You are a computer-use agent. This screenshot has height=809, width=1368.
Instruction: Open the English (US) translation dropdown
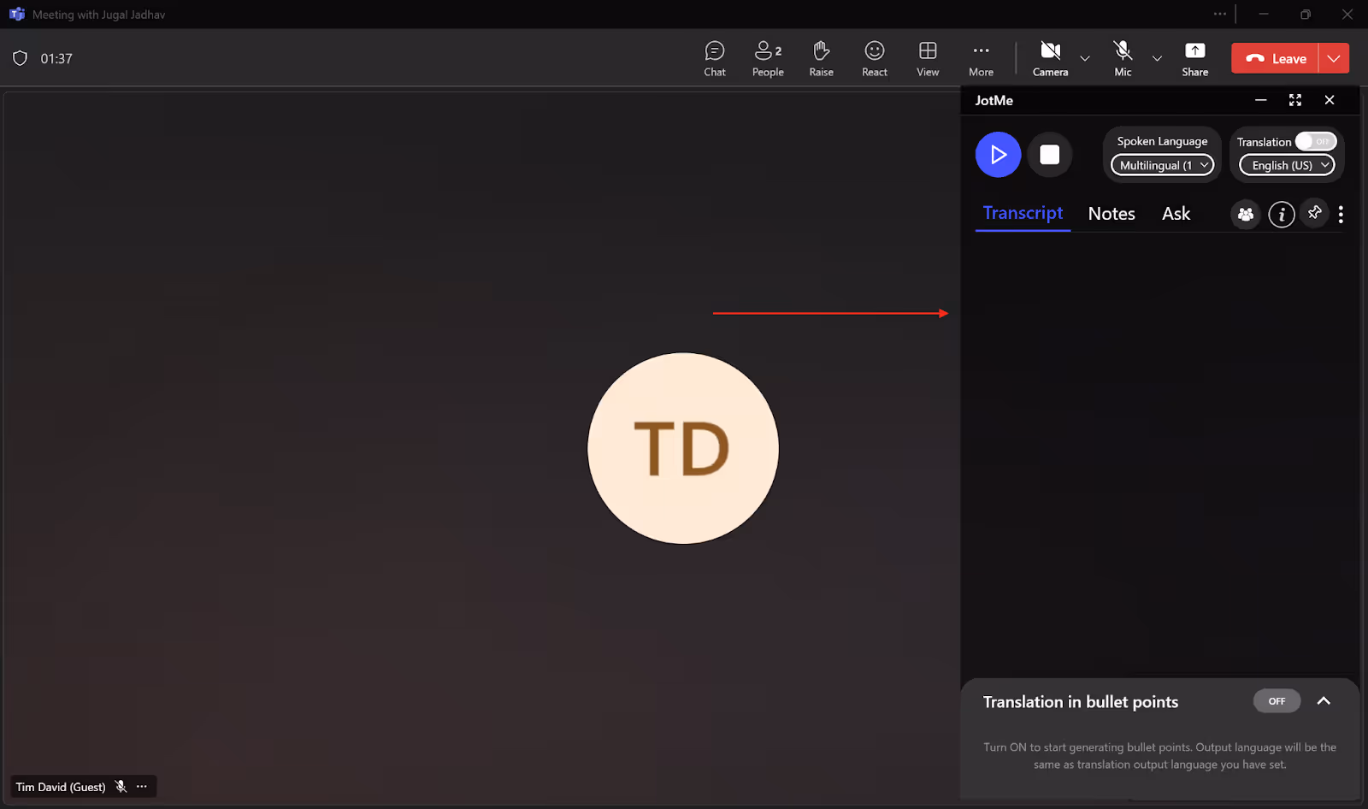point(1287,165)
